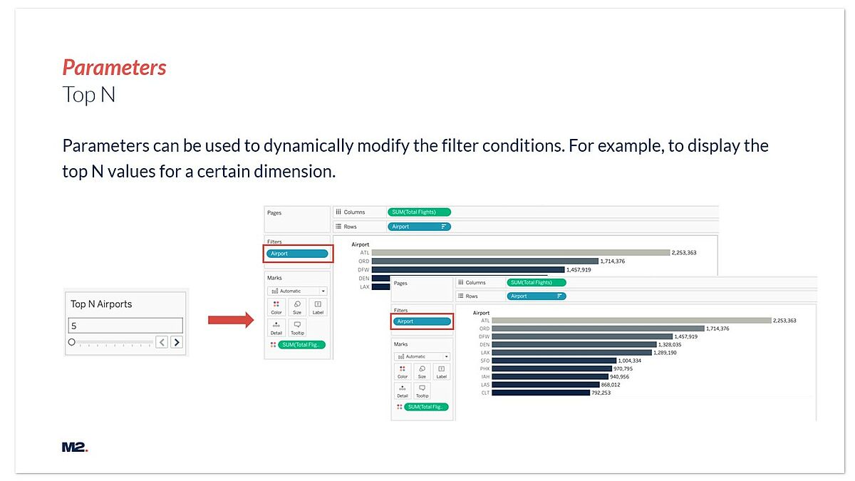Select the red-outlined Airport filter pill in the ten-airport worksheet

[423, 321]
